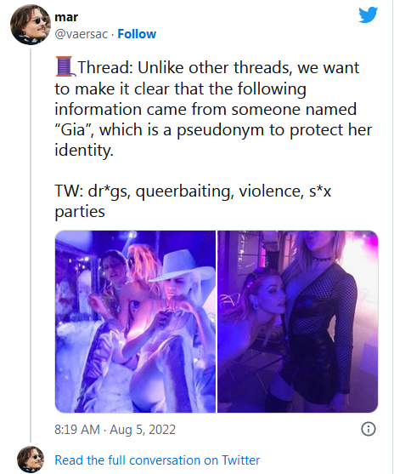Open the right attached party photo

(x=298, y=322)
